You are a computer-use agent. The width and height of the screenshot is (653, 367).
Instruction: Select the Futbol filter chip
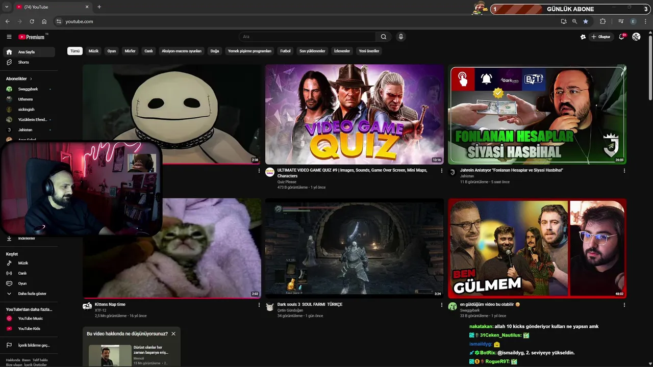pos(285,51)
